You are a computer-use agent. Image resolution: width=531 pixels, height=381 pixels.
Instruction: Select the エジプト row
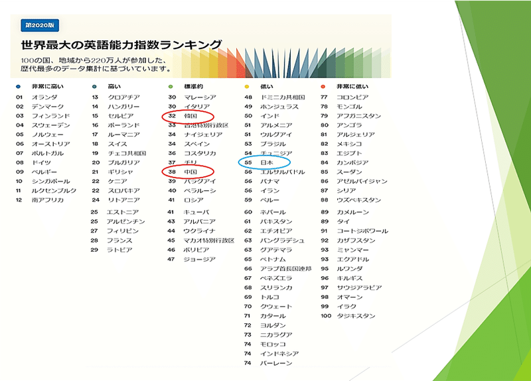tap(341, 153)
